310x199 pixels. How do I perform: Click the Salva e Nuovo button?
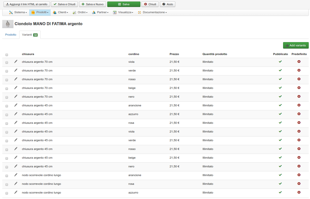93,4
